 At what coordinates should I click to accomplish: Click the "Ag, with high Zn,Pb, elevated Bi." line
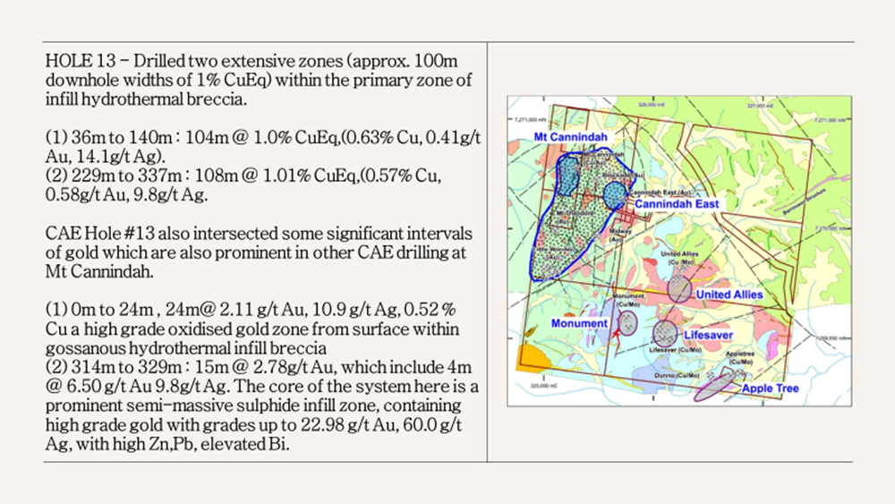[x=167, y=444]
